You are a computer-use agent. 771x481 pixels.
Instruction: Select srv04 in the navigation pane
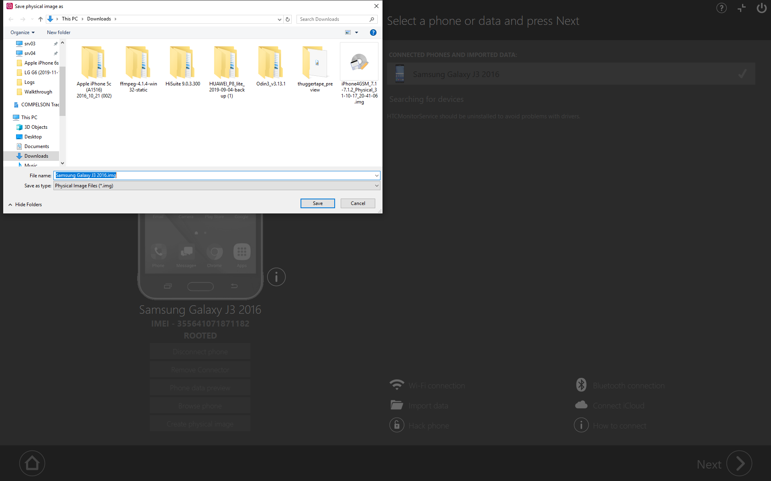[30, 53]
